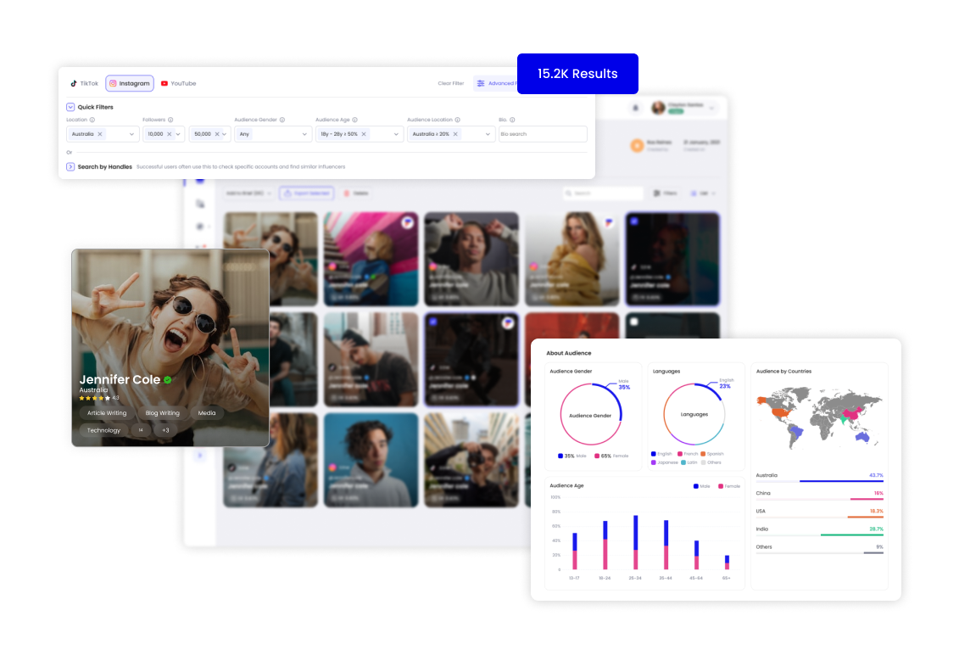The height and width of the screenshot is (655, 959).
Task: Click the info icon beside Followers
Action: point(170,118)
